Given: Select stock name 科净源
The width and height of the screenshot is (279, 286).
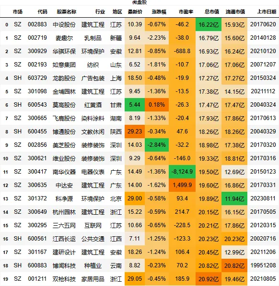Looking at the screenshot, I should click(x=64, y=198).
